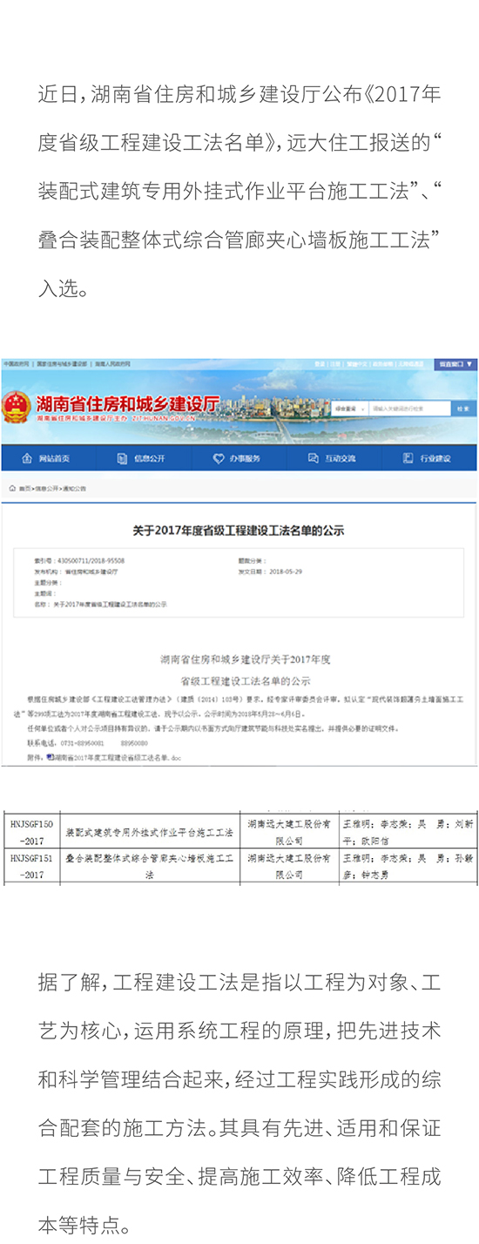Click the 湖南人民政府网 top link
Viewport: 479px width, 1244px height.
tap(113, 363)
